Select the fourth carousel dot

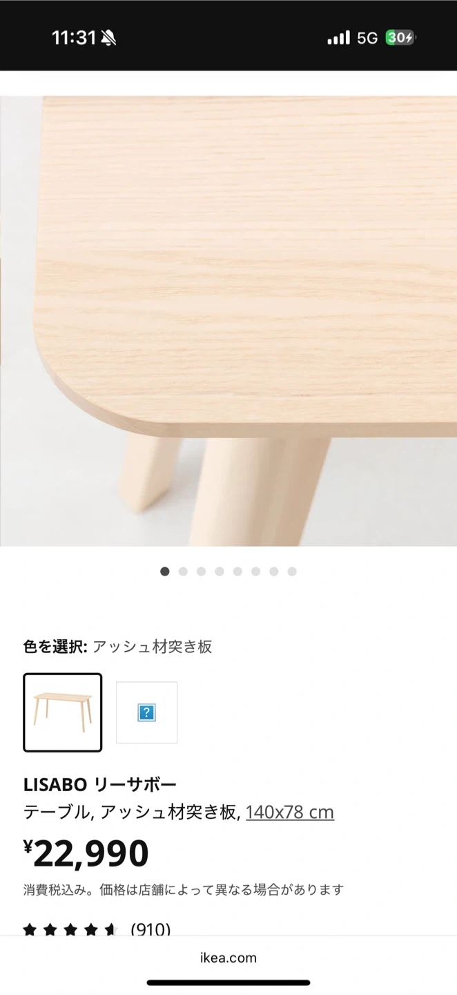pos(220,571)
